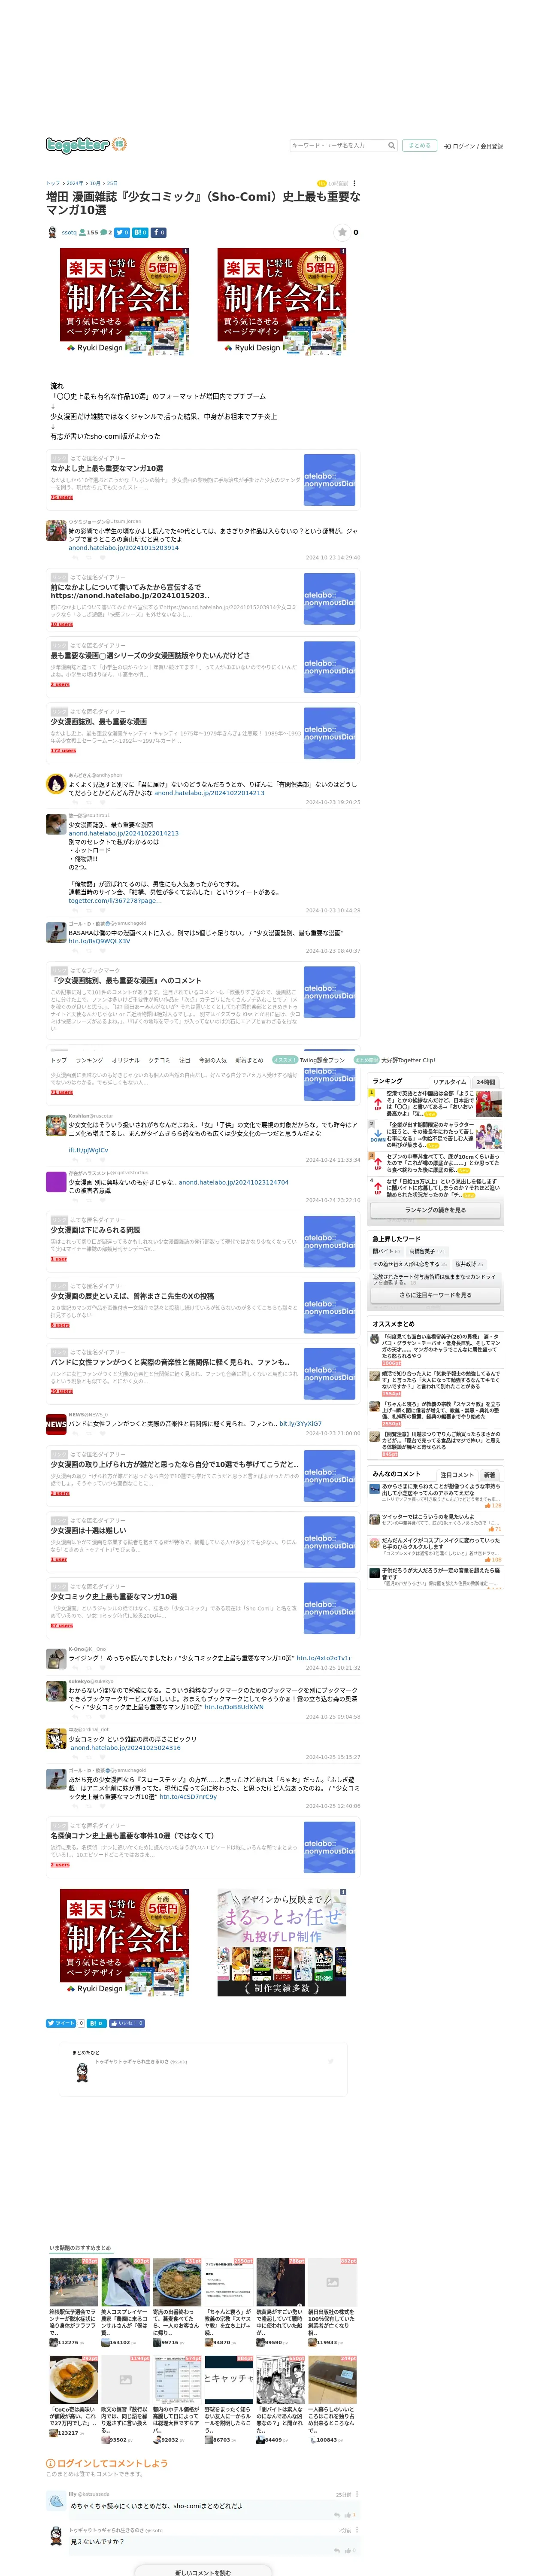Open the 丸投げLP制作 advertisement

coord(282,1942)
